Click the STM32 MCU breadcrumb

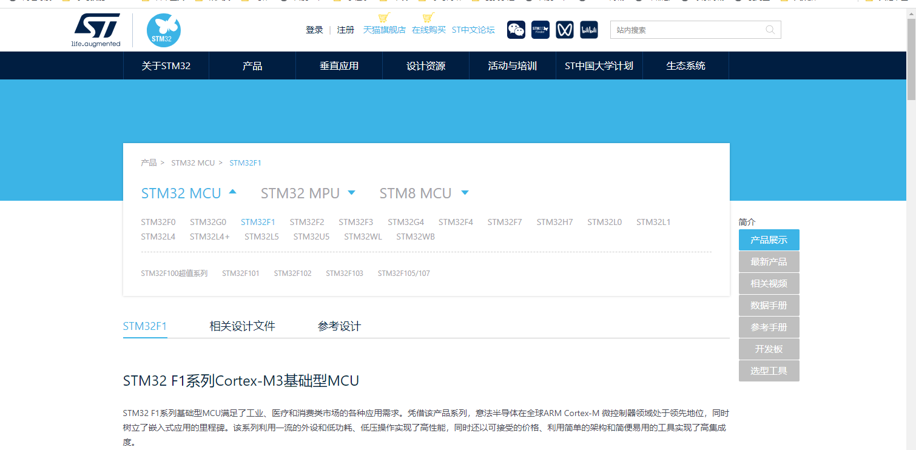[193, 163]
